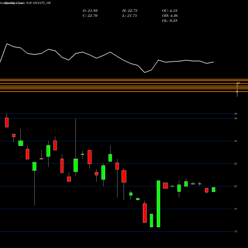Click the lowest point of the white line
248x248 pixels.
[145, 72]
